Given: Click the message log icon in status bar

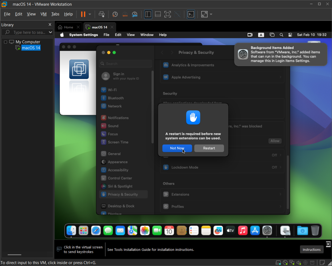Looking at the screenshot, I should pos(322,263).
